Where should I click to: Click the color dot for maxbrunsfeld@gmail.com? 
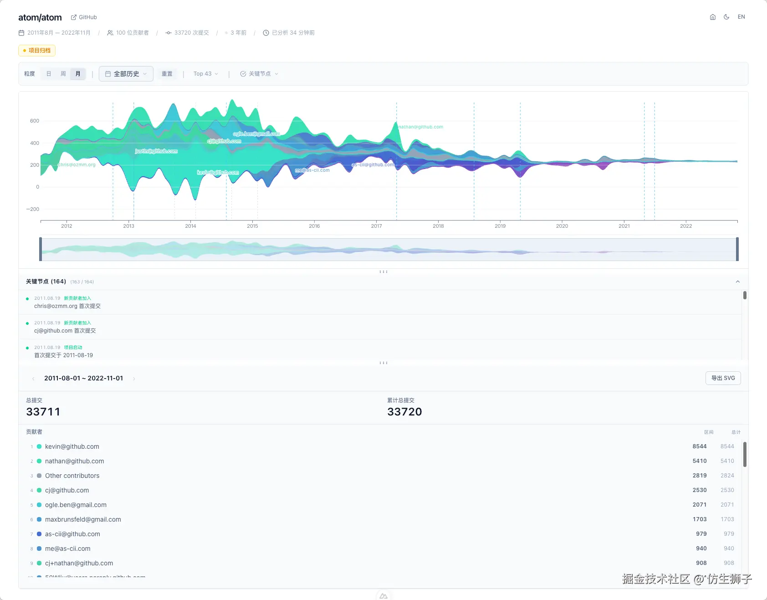tap(39, 519)
